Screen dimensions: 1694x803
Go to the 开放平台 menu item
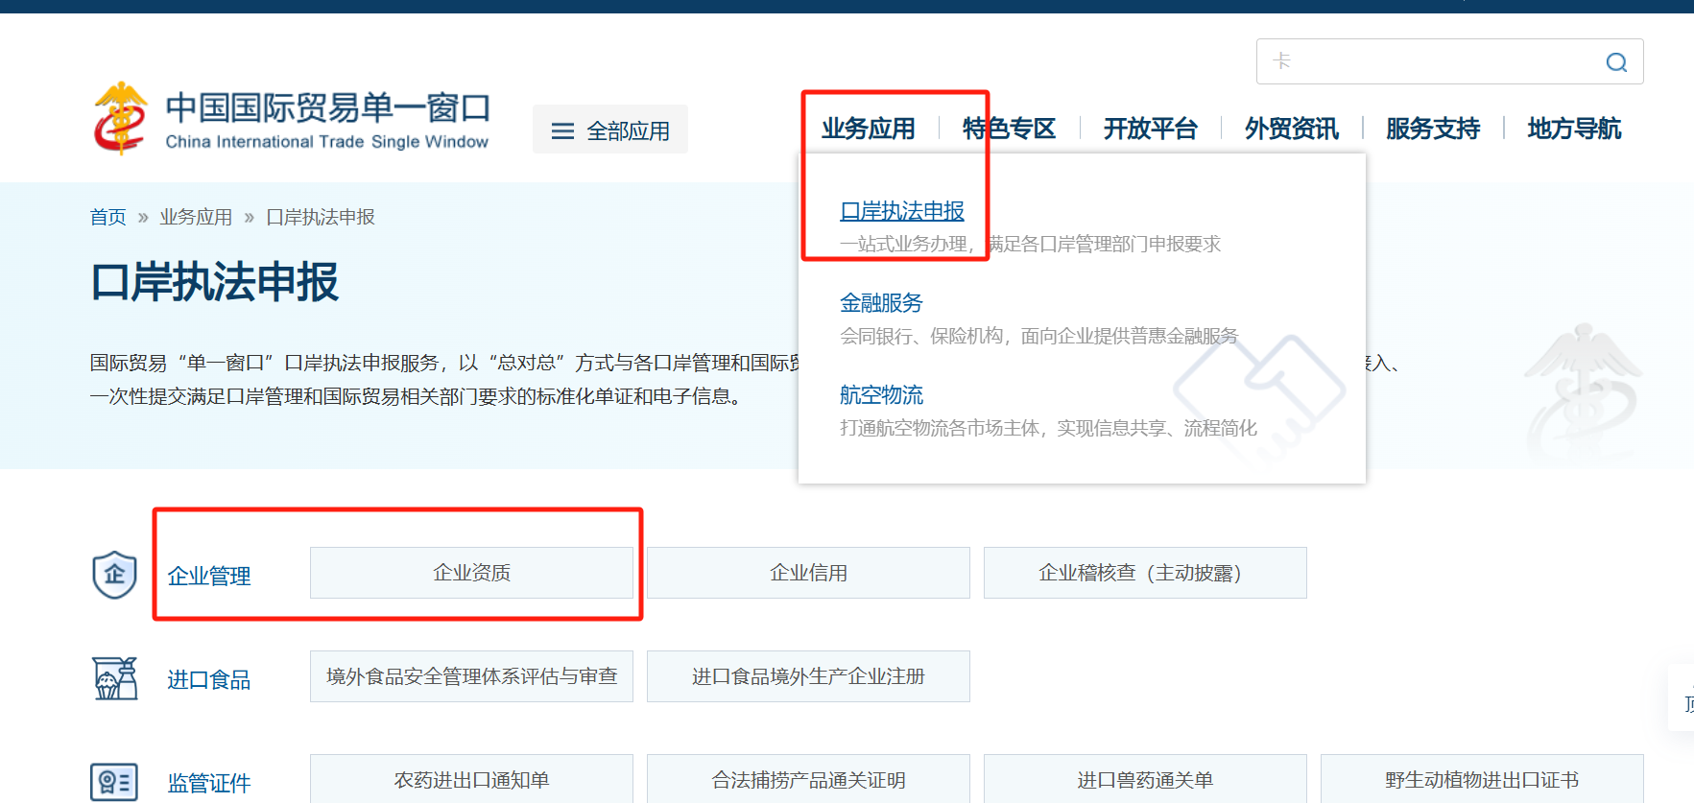1150,129
